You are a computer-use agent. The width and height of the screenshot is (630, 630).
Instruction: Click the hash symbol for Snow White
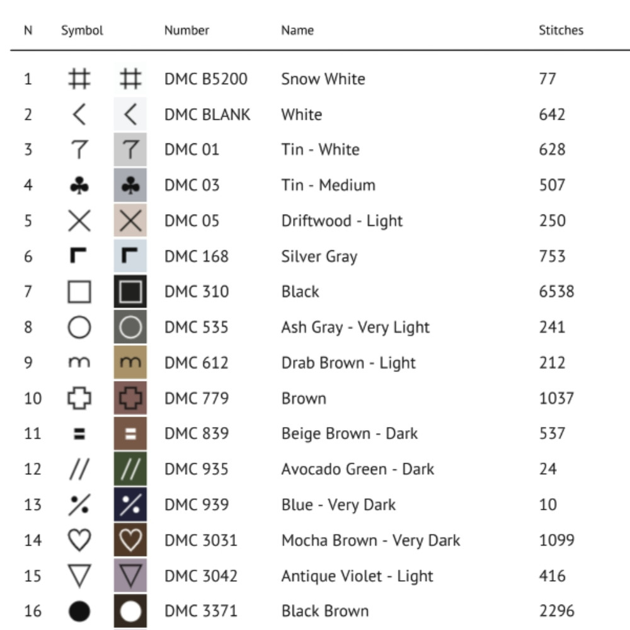coord(79,79)
